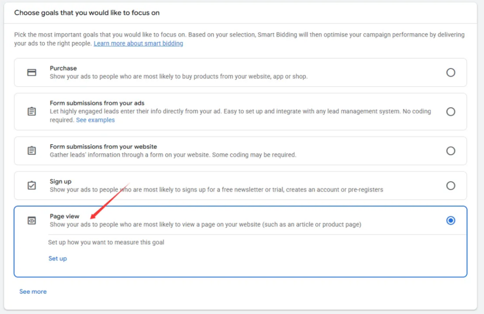
Task: Click the clipboard icon for website form submissions
Action: pyautogui.click(x=32, y=151)
